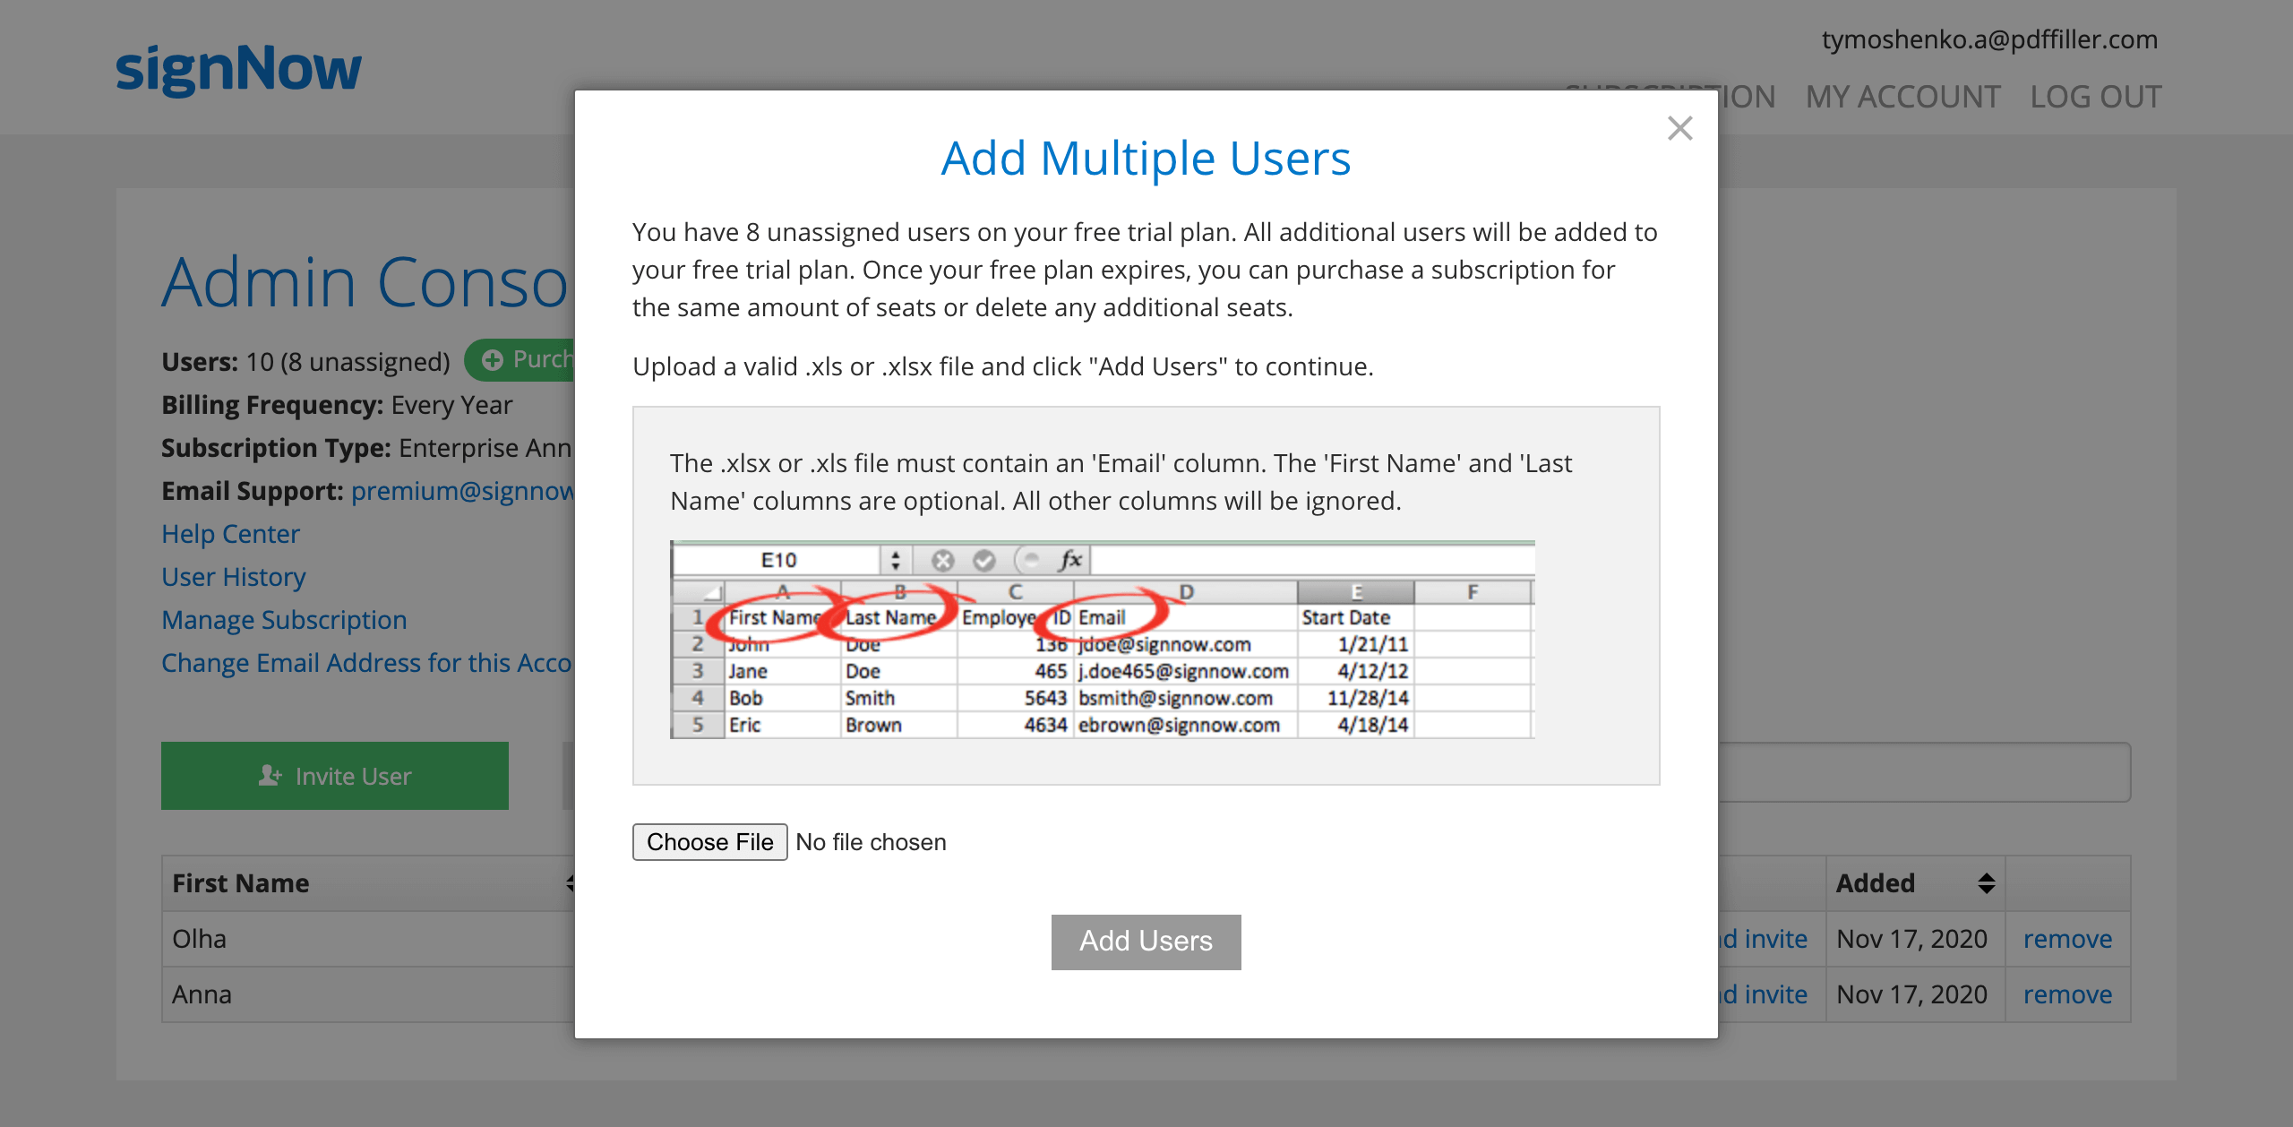Open MY ACCOUNT
The width and height of the screenshot is (2293, 1127).
coord(1901,96)
